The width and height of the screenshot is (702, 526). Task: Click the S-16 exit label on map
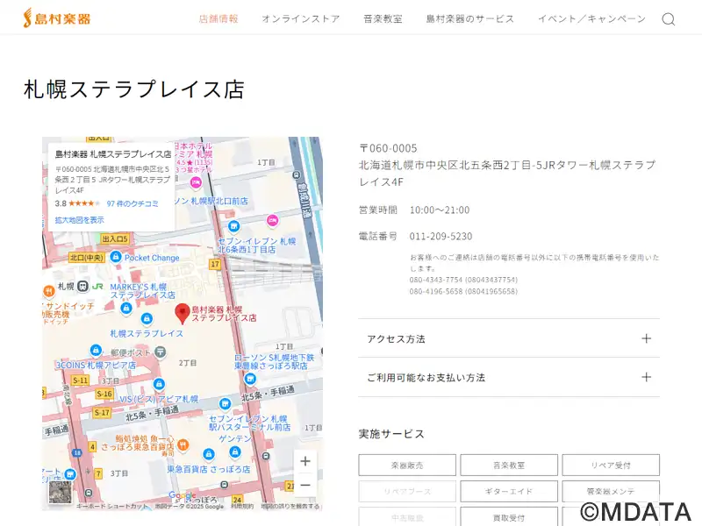pos(104,394)
